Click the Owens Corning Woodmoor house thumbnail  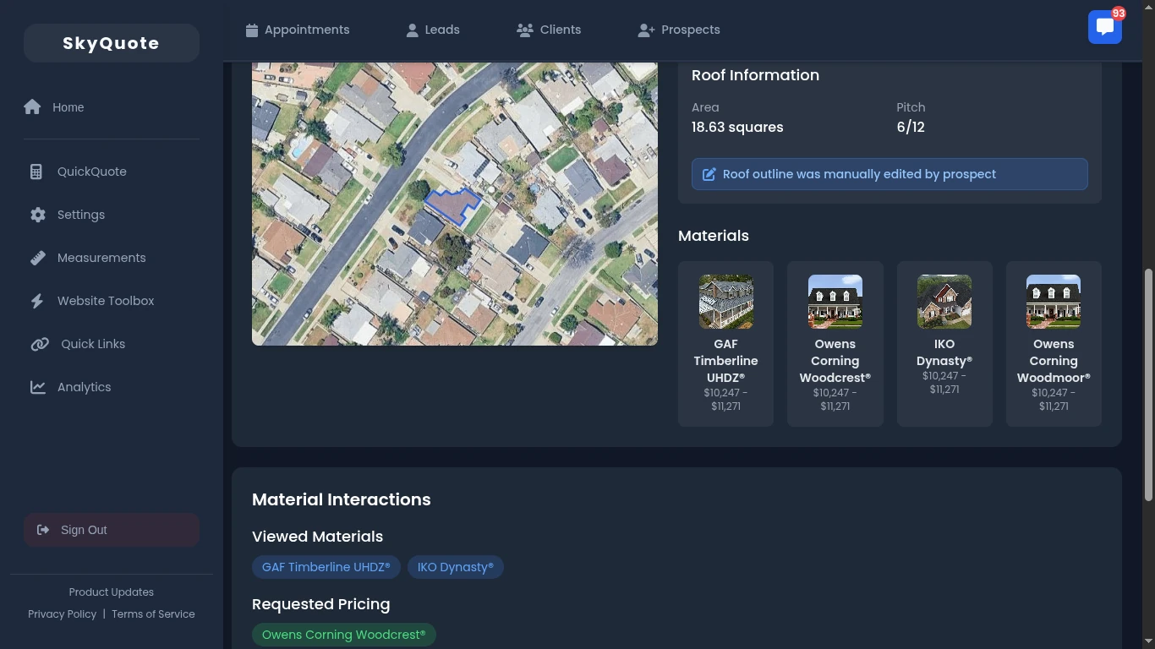point(1054,302)
